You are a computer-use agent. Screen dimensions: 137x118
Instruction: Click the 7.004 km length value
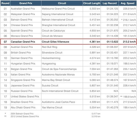coord(95,69)
